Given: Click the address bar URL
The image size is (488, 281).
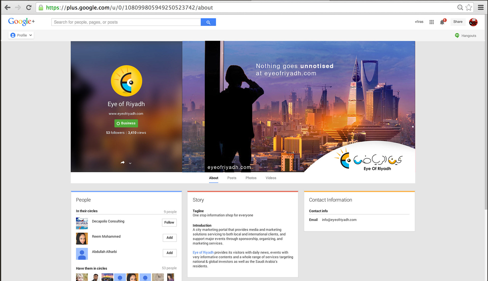Looking at the screenshot, I should pyautogui.click(x=129, y=8).
